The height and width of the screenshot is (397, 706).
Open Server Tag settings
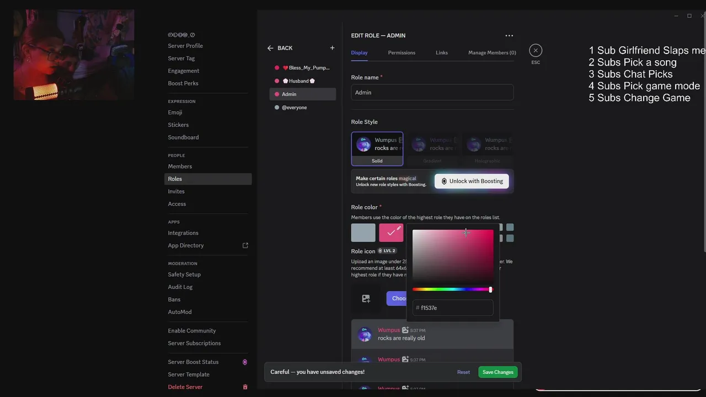181,58
